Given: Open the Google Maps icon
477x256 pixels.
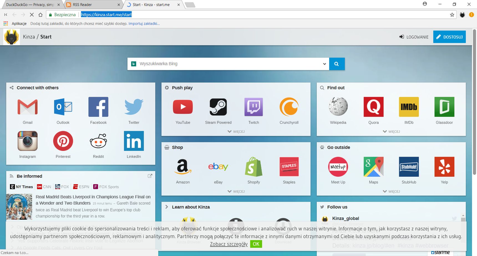Looking at the screenshot, I should click(374, 167).
